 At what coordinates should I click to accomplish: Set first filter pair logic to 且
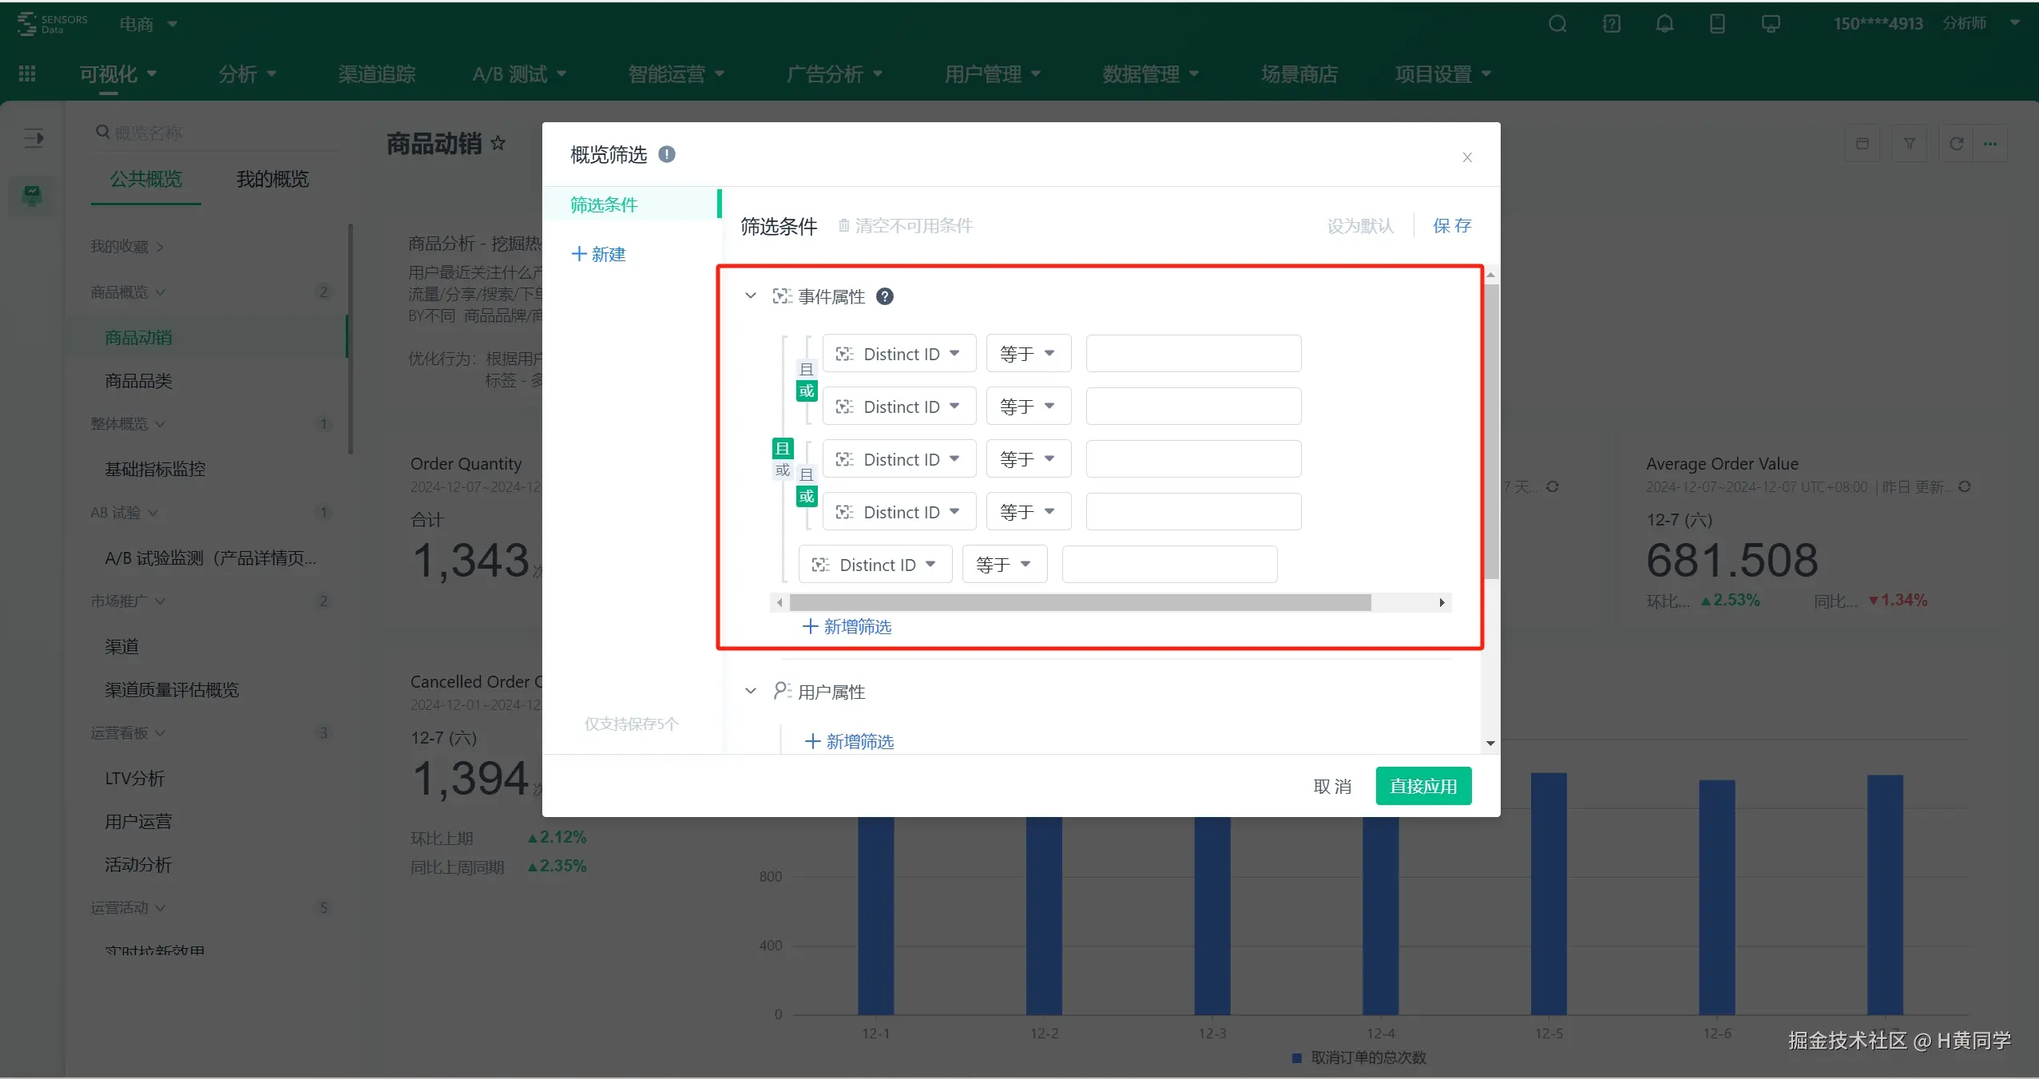[807, 369]
